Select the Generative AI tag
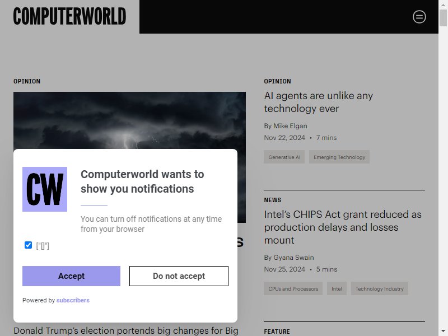The height and width of the screenshot is (336, 448). coord(284,157)
